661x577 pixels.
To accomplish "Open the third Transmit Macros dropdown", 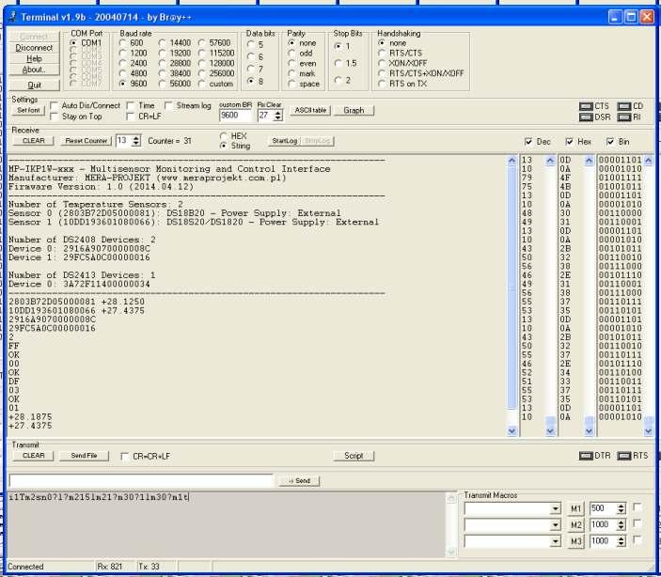I will coord(556,541).
